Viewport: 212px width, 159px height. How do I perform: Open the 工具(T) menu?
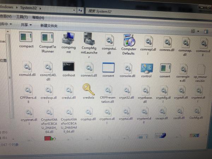[22, 17]
